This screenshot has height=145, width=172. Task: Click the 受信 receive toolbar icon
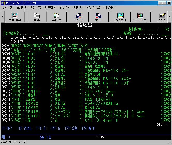(x=98, y=17)
